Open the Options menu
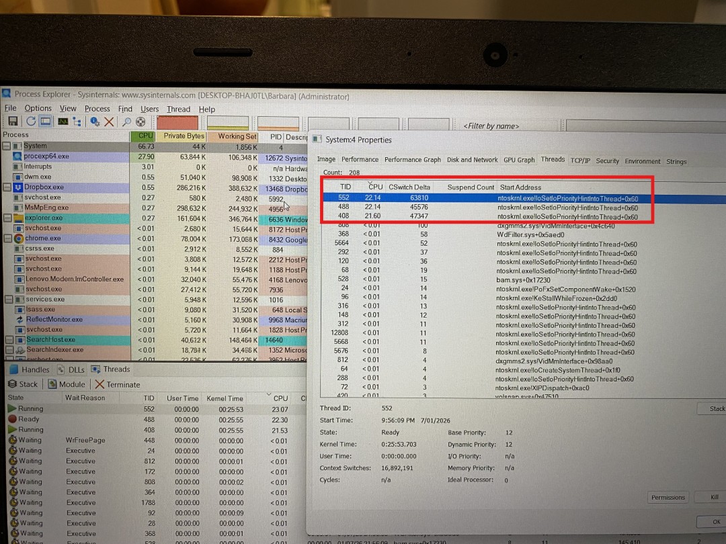726x544 pixels. point(38,108)
